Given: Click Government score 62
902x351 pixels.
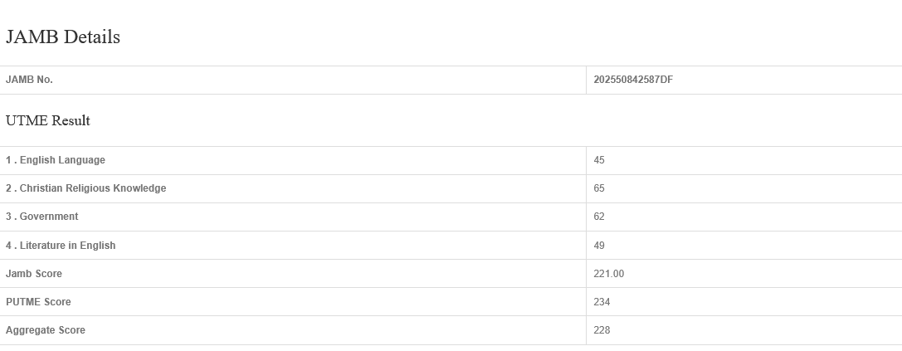Looking at the screenshot, I should [x=599, y=217].
